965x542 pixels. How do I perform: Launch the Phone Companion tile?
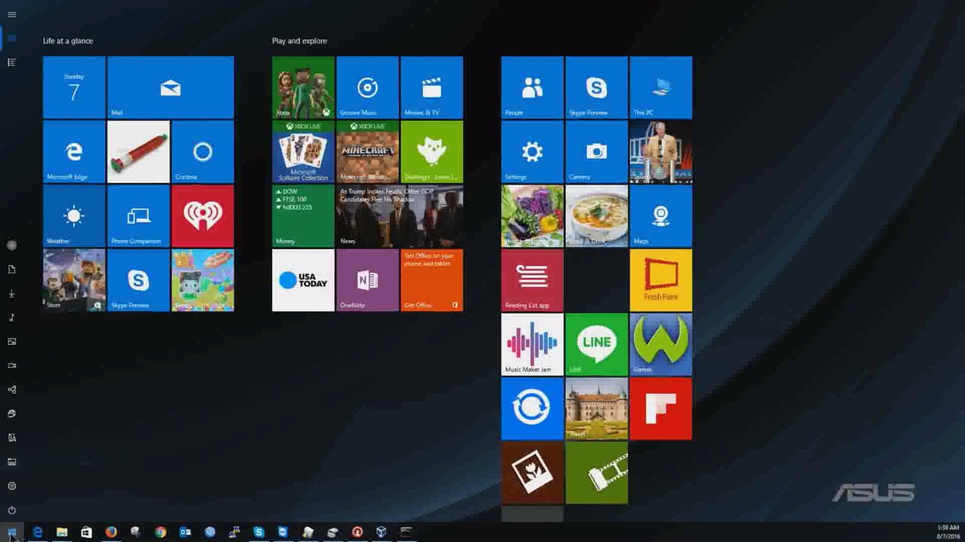139,216
